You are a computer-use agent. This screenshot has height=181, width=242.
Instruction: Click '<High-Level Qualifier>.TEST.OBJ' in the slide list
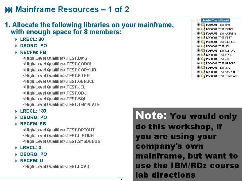point(55,93)
